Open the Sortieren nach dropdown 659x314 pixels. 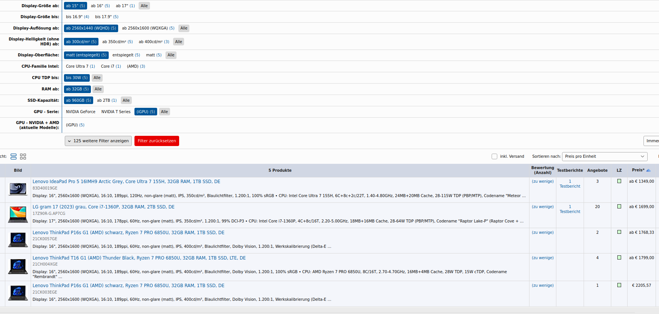tap(604, 156)
